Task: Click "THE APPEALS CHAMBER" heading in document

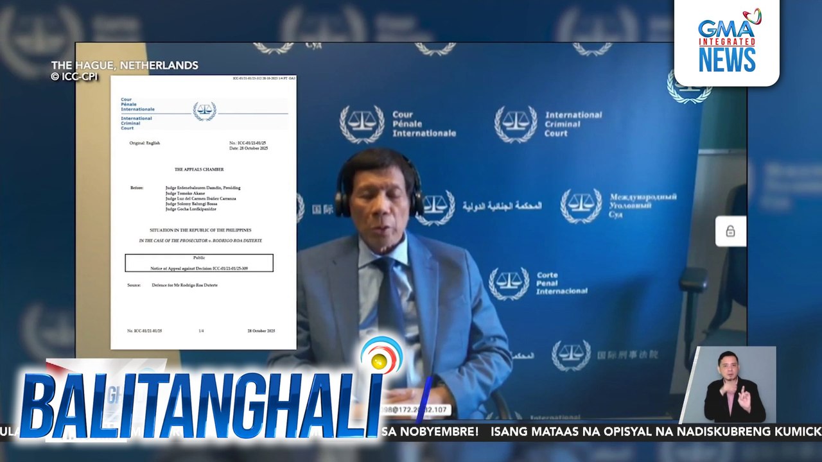Action: click(199, 169)
